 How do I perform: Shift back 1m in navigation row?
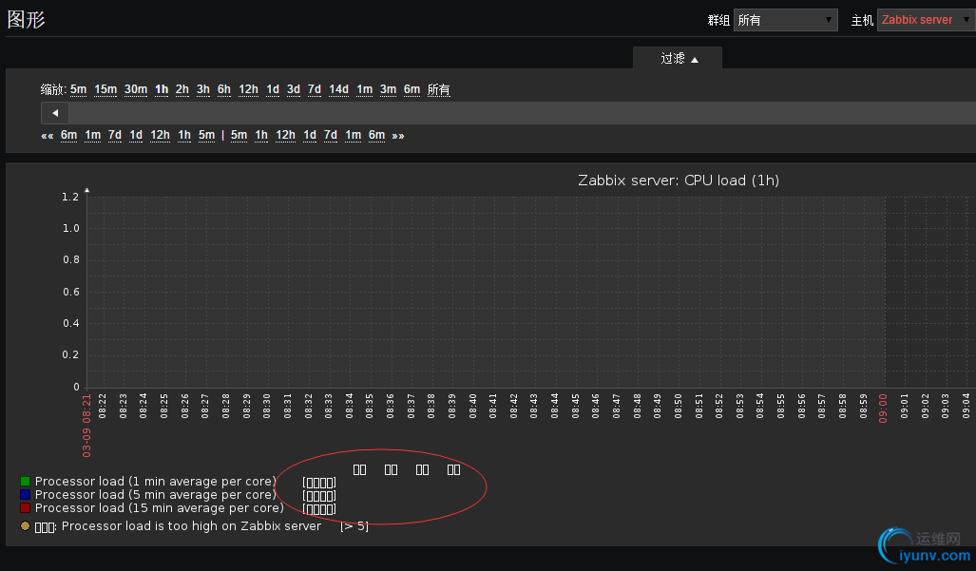(93, 135)
